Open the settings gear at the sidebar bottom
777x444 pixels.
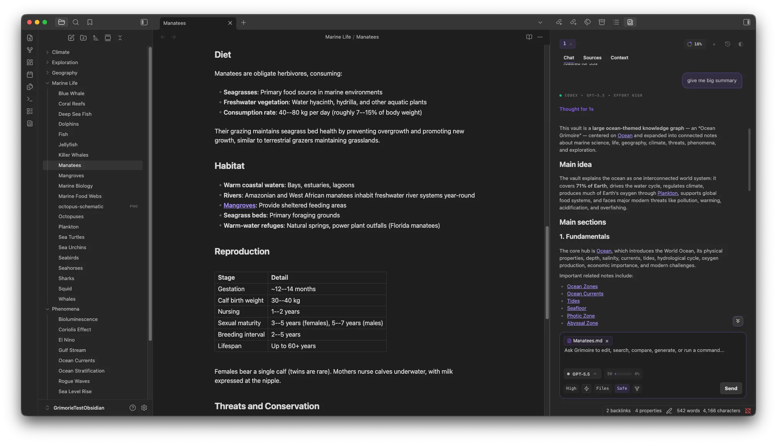click(144, 408)
